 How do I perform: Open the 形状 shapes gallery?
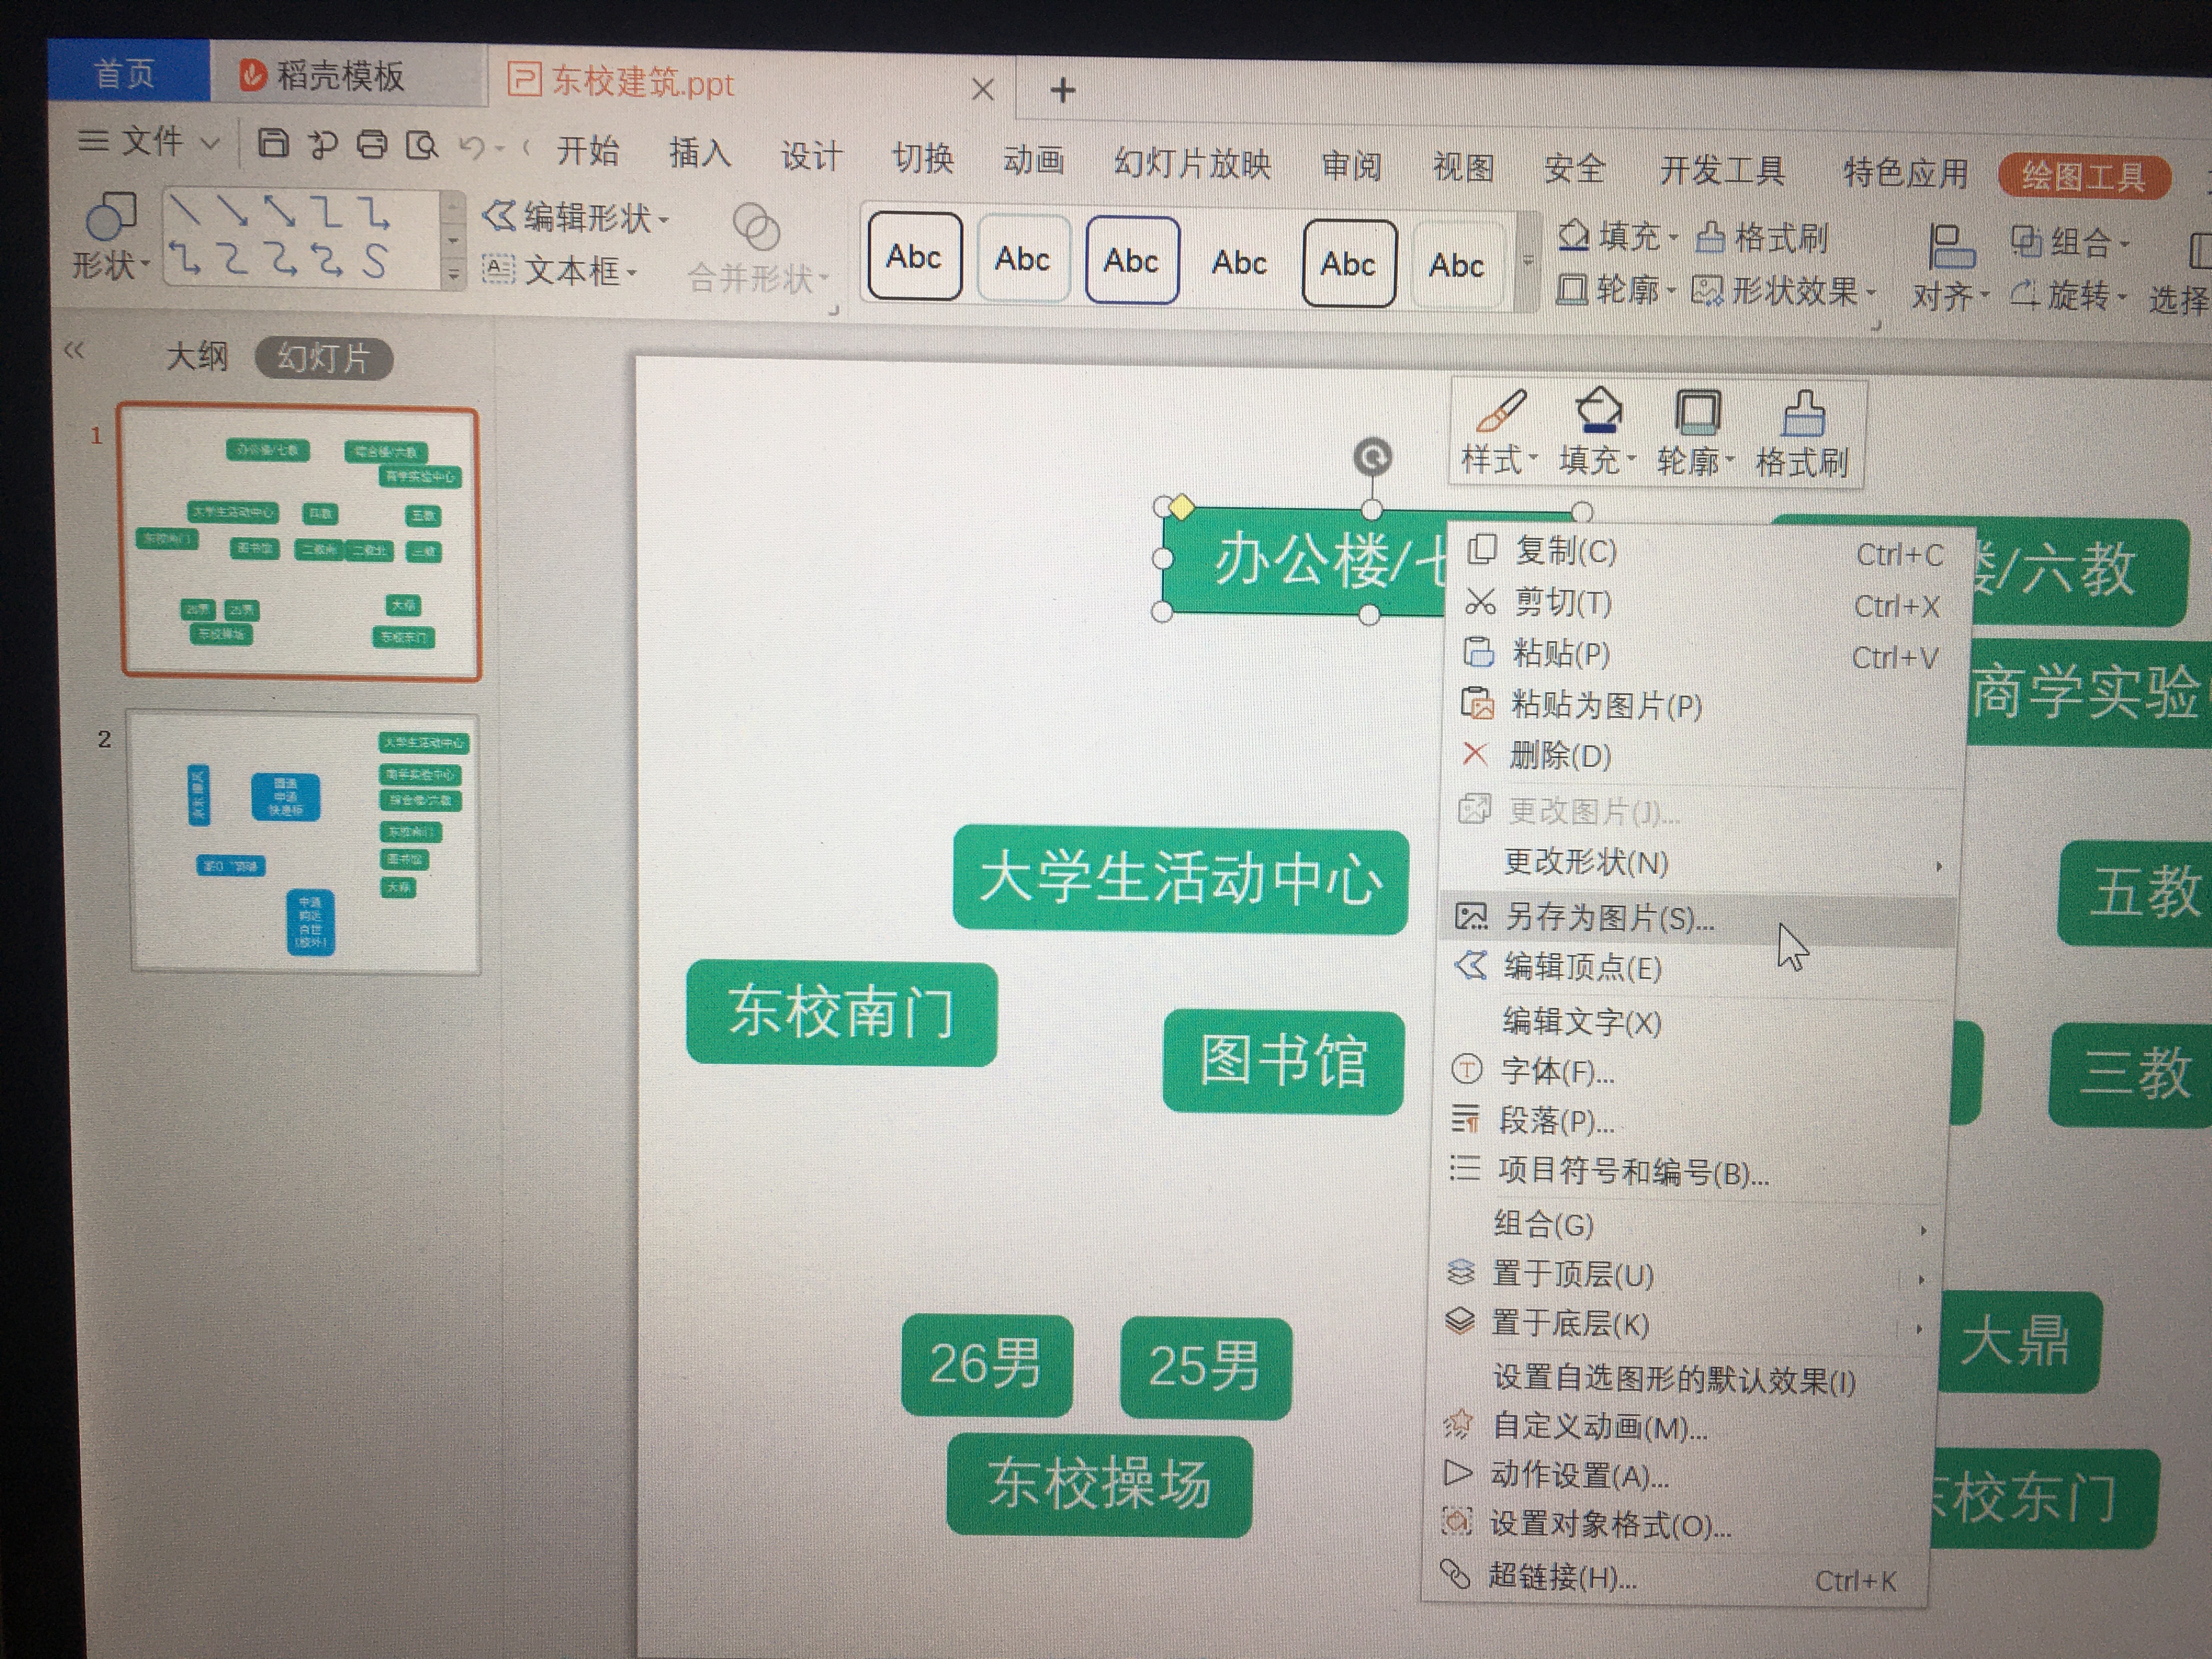pyautogui.click(x=110, y=238)
